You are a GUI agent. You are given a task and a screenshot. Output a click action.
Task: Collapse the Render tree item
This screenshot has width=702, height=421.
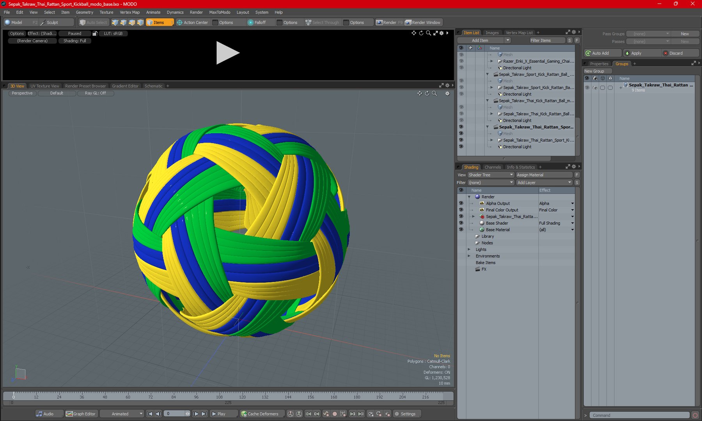click(469, 197)
